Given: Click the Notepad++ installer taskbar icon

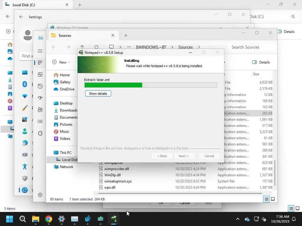Looking at the screenshot, I should coord(114,219).
